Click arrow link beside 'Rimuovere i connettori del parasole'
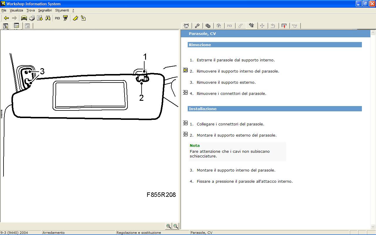The image size is (376, 235). click(185, 93)
